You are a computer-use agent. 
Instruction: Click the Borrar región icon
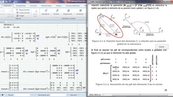(35, 11)
